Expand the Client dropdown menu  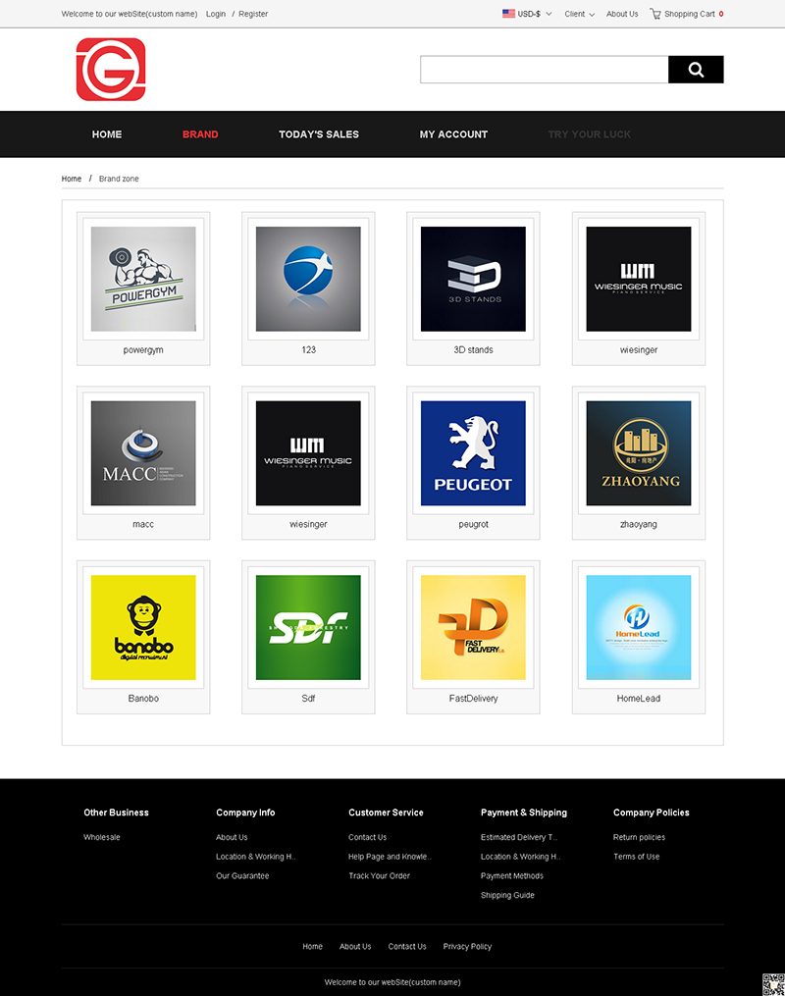pos(579,14)
